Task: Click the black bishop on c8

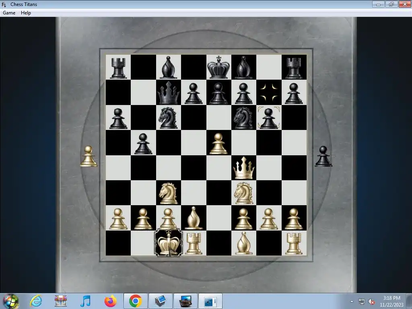Action: click(169, 67)
